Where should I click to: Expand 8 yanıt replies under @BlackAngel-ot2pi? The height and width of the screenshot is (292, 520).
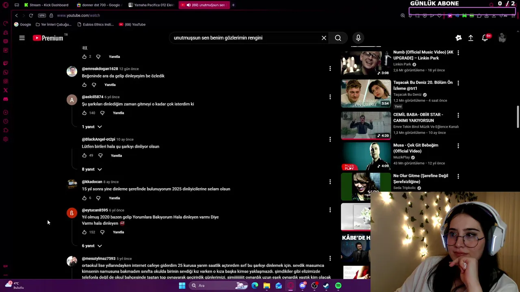coord(92,169)
